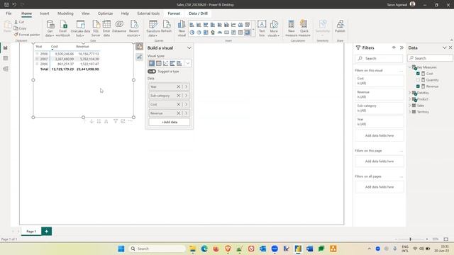Insert a New visual

(182, 28)
